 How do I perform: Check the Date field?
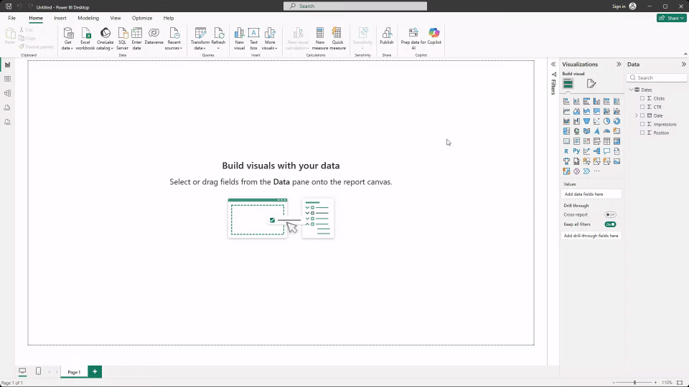pos(642,115)
